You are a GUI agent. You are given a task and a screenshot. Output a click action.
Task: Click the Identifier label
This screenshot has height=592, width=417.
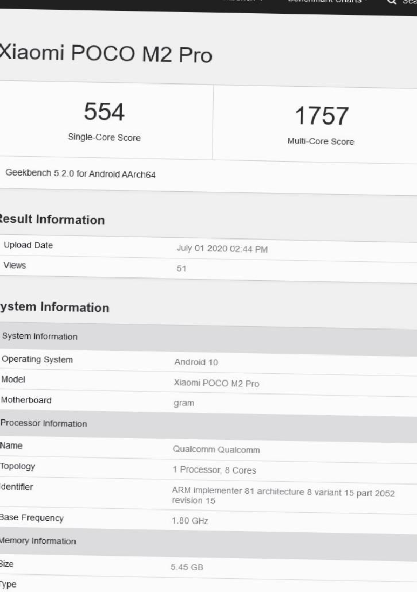(16, 487)
